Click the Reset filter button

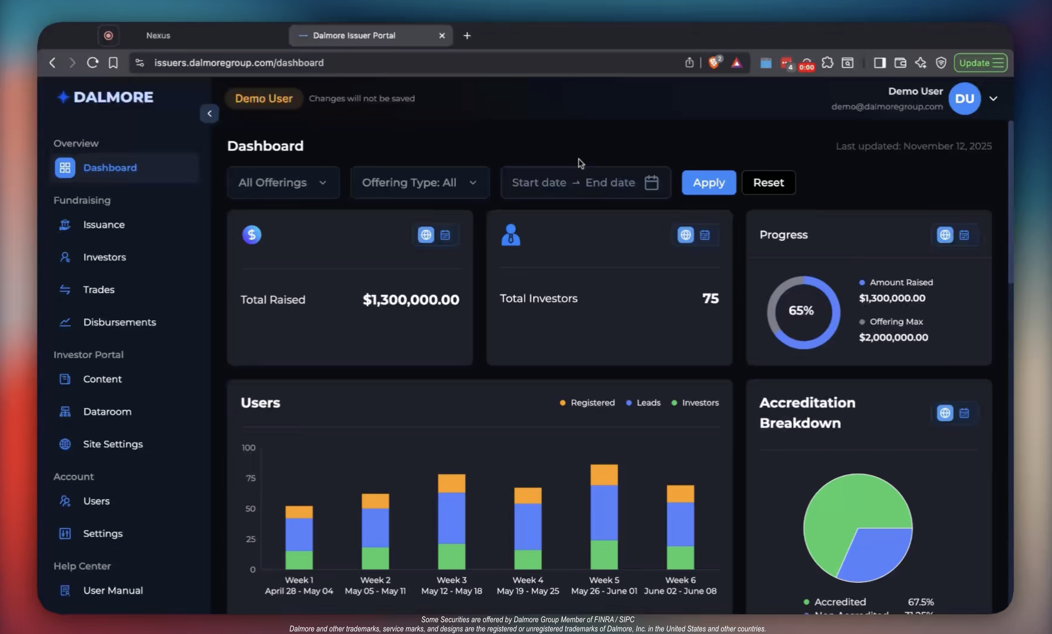(x=768, y=183)
